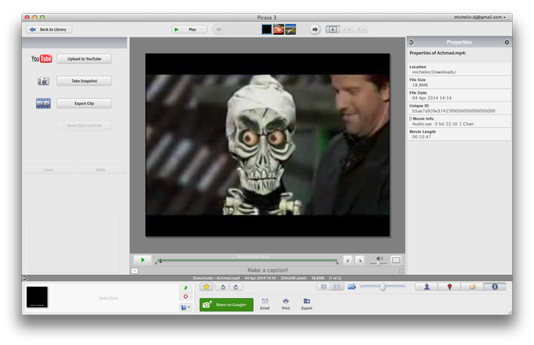Screen dimensions: 534x345
Task: Play the video with the green play button
Action: [x=143, y=260]
